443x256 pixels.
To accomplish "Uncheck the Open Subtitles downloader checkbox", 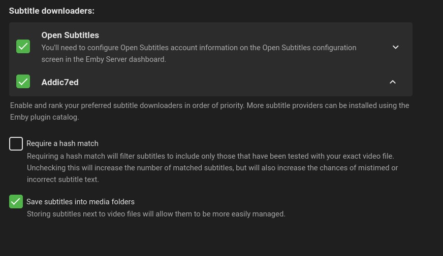I will click(x=23, y=47).
